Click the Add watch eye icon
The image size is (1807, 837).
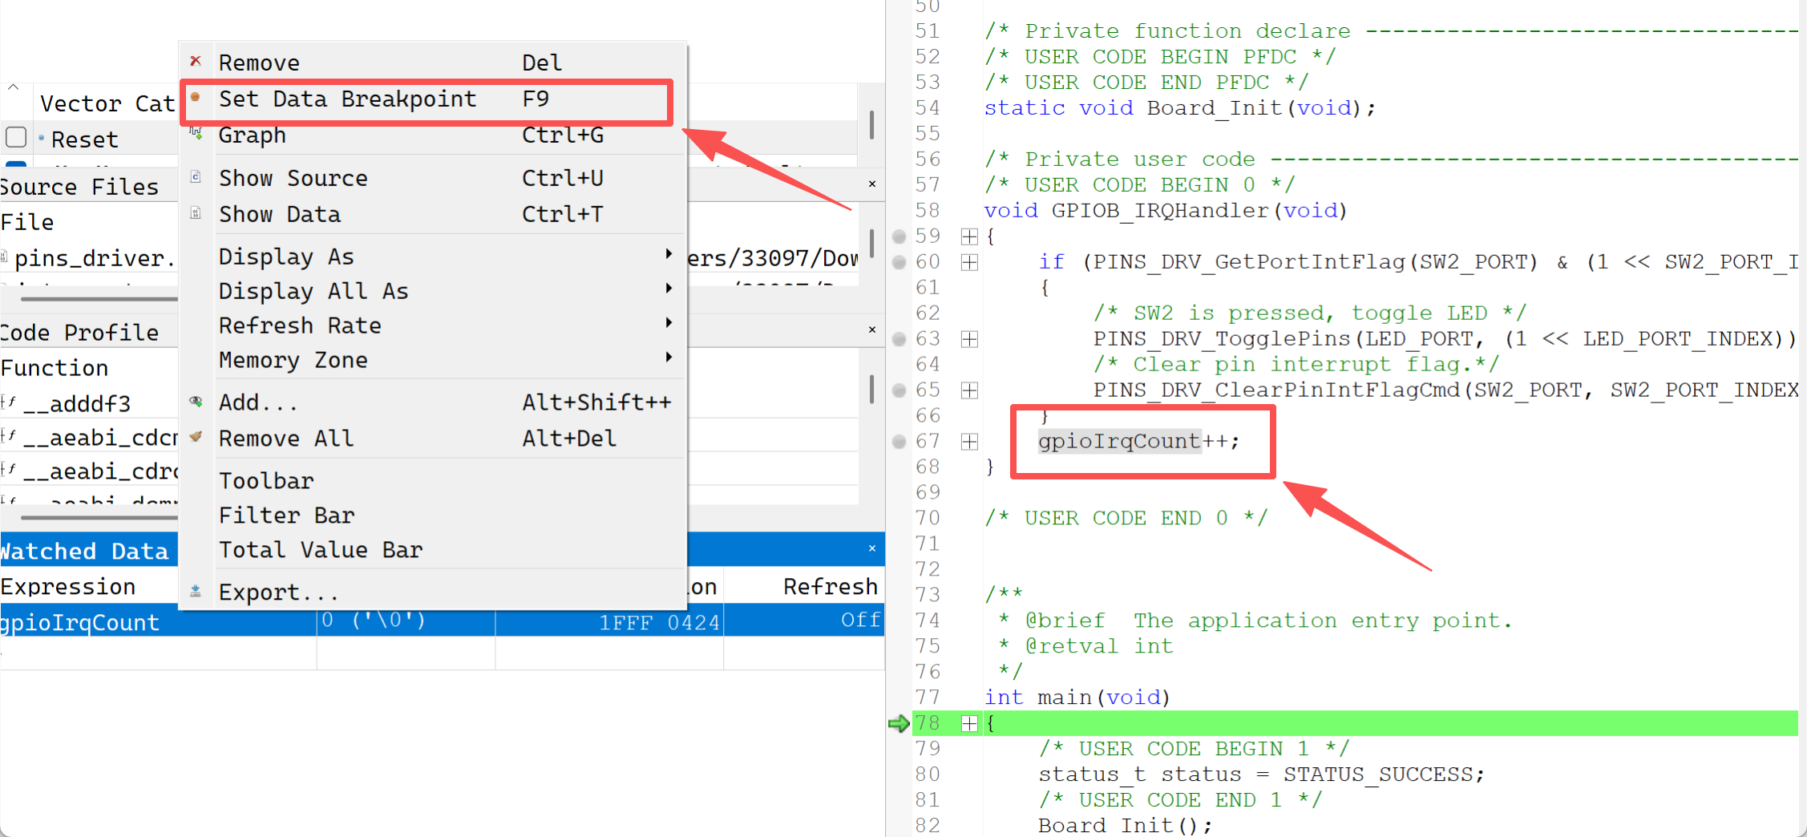196,402
